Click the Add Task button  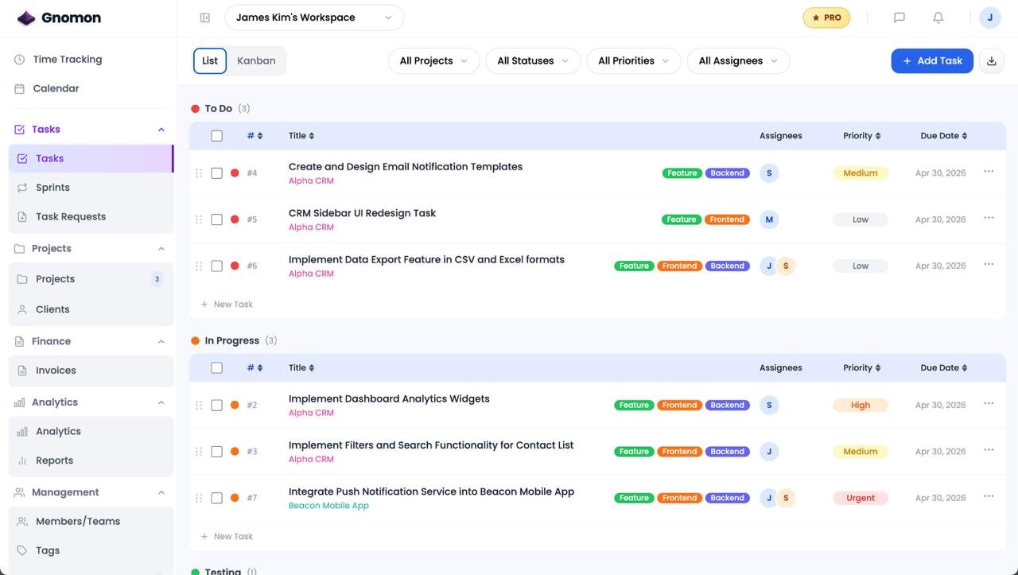tap(932, 60)
